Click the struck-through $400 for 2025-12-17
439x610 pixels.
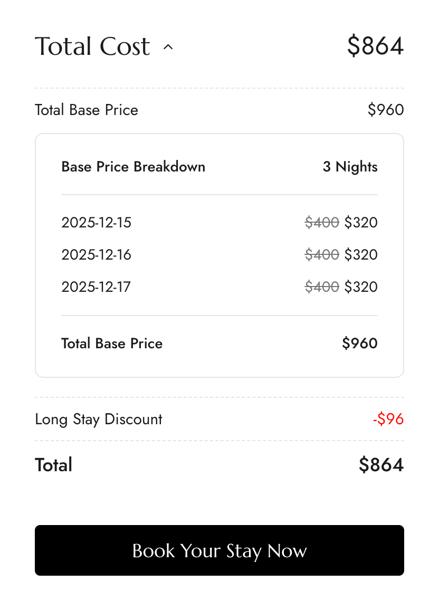(322, 287)
